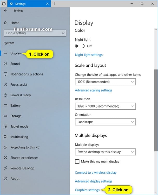
Task: Click the Notifications & actions icon
Action: 5,74
